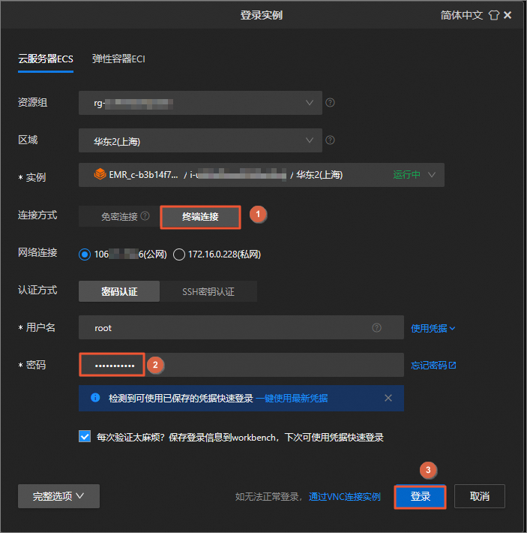Open the 区域 华东2(上海) dropdown
Viewport: 527px width, 533px height.
click(200, 140)
